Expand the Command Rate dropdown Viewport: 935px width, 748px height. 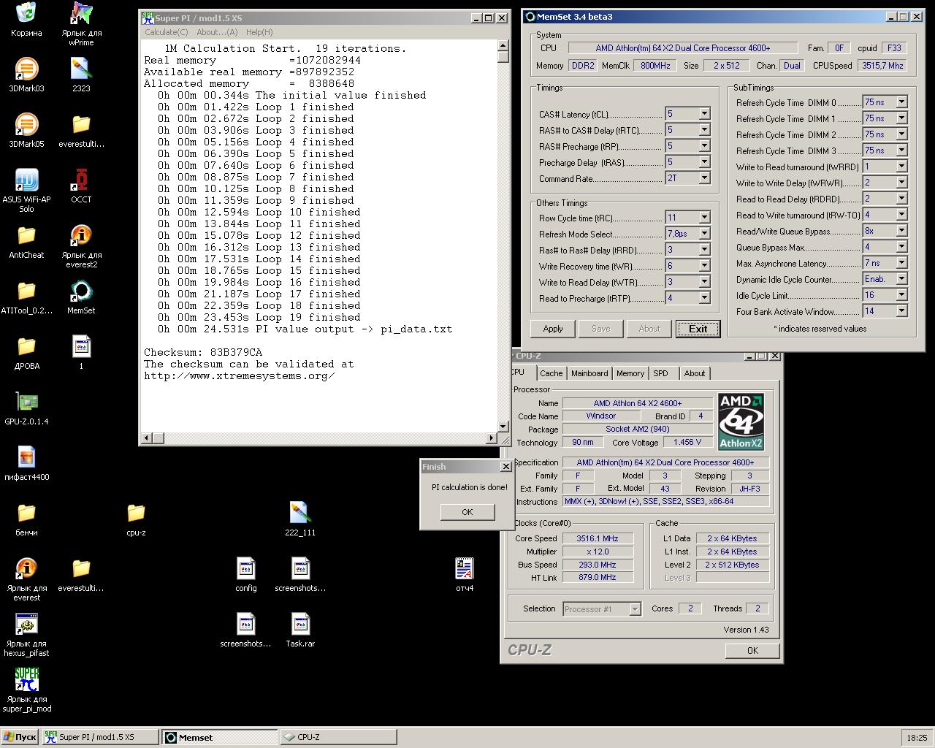(x=704, y=178)
